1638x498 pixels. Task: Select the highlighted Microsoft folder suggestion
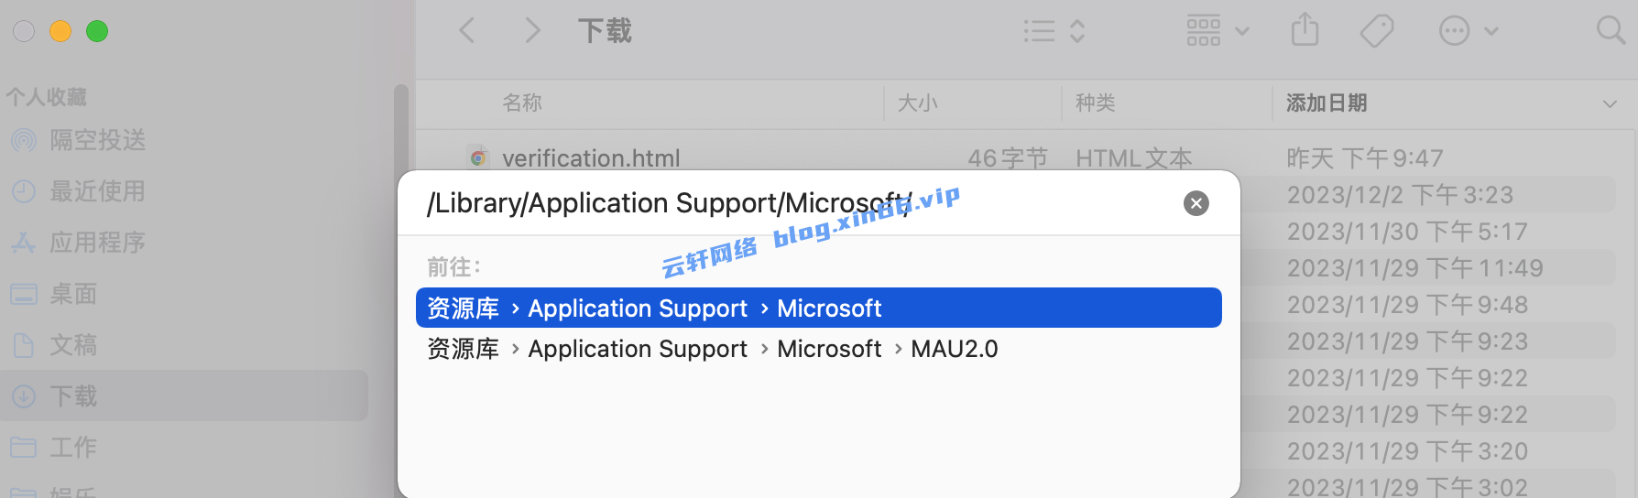coord(819,308)
